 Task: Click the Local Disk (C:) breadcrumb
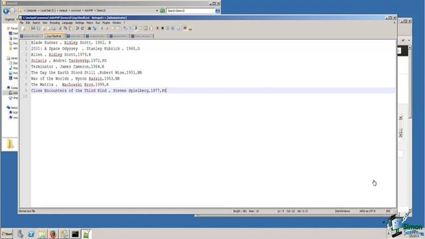48,11
